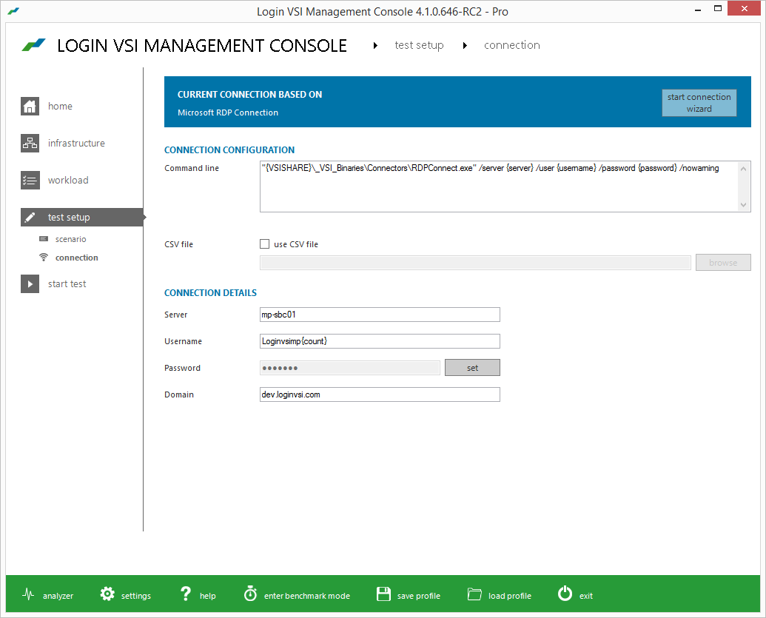Image resolution: width=766 pixels, height=618 pixels.
Task: Click the scenario sub-item icon
Action: 44,239
